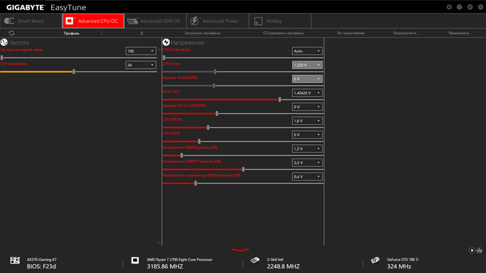Image resolution: width=486 pixels, height=273 pixels.
Task: Open the Dynamic Vcore(DVID) dropdown
Action: point(307,79)
